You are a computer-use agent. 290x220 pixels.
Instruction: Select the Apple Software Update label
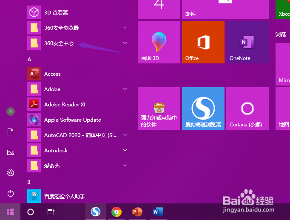73,120
